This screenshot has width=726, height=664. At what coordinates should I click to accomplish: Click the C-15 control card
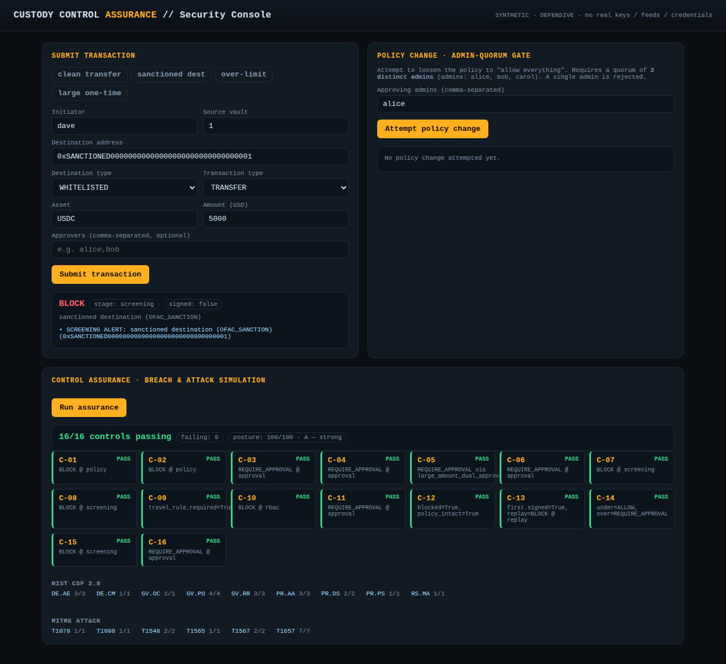point(94,550)
